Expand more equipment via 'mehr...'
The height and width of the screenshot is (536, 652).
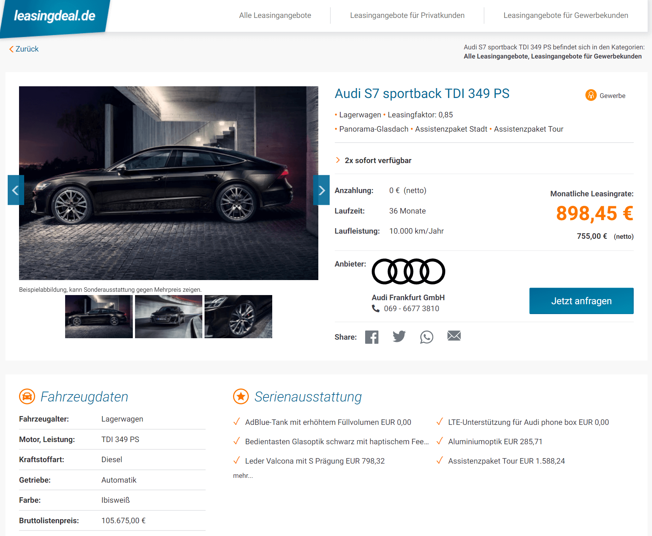(243, 476)
